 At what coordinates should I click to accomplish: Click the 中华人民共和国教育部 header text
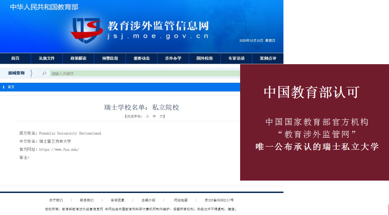(x=44, y=7)
